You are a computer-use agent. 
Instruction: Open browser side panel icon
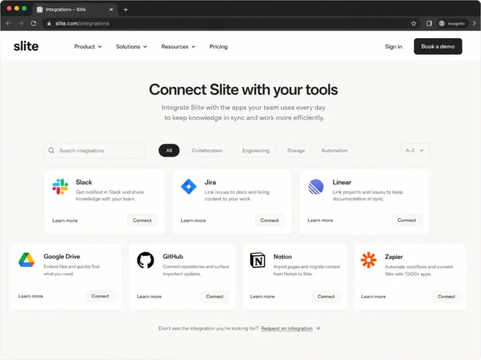tap(429, 23)
